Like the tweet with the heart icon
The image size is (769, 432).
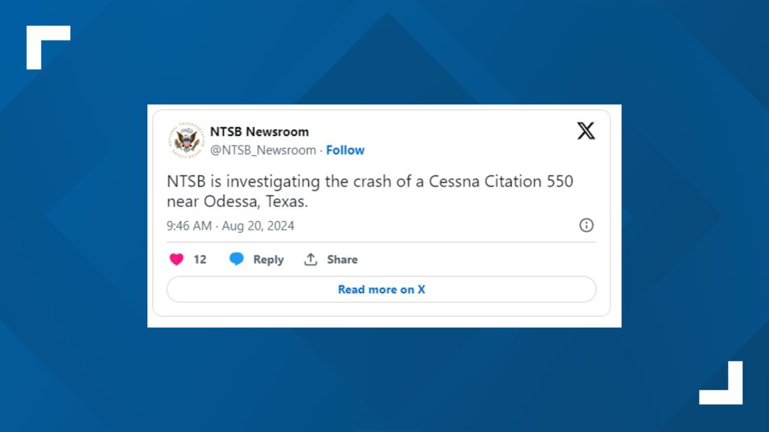tap(177, 259)
